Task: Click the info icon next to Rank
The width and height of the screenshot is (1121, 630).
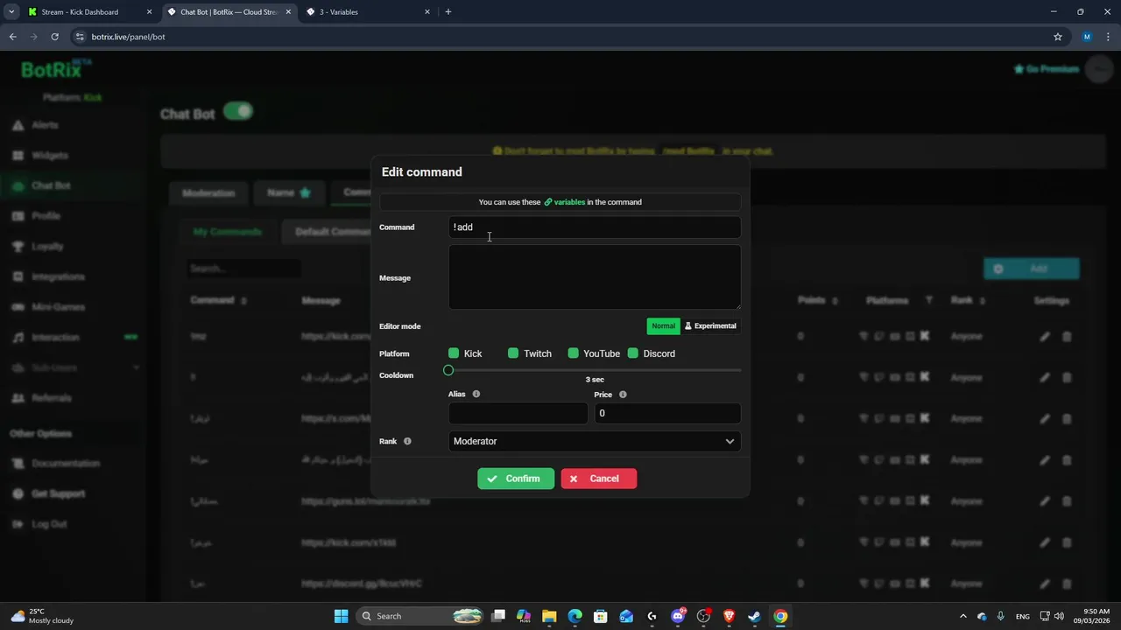Action: coord(407,441)
